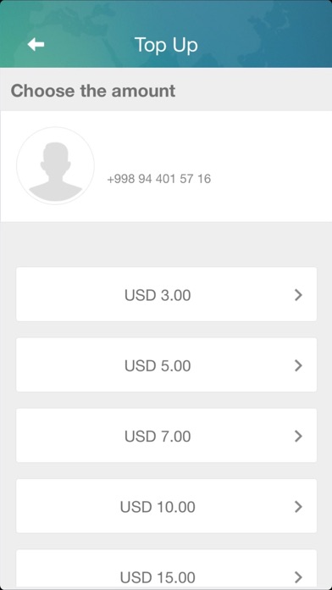The height and width of the screenshot is (590, 332).
Task: Click the gray gap above USD 3.00
Action: pyautogui.click(x=166, y=245)
